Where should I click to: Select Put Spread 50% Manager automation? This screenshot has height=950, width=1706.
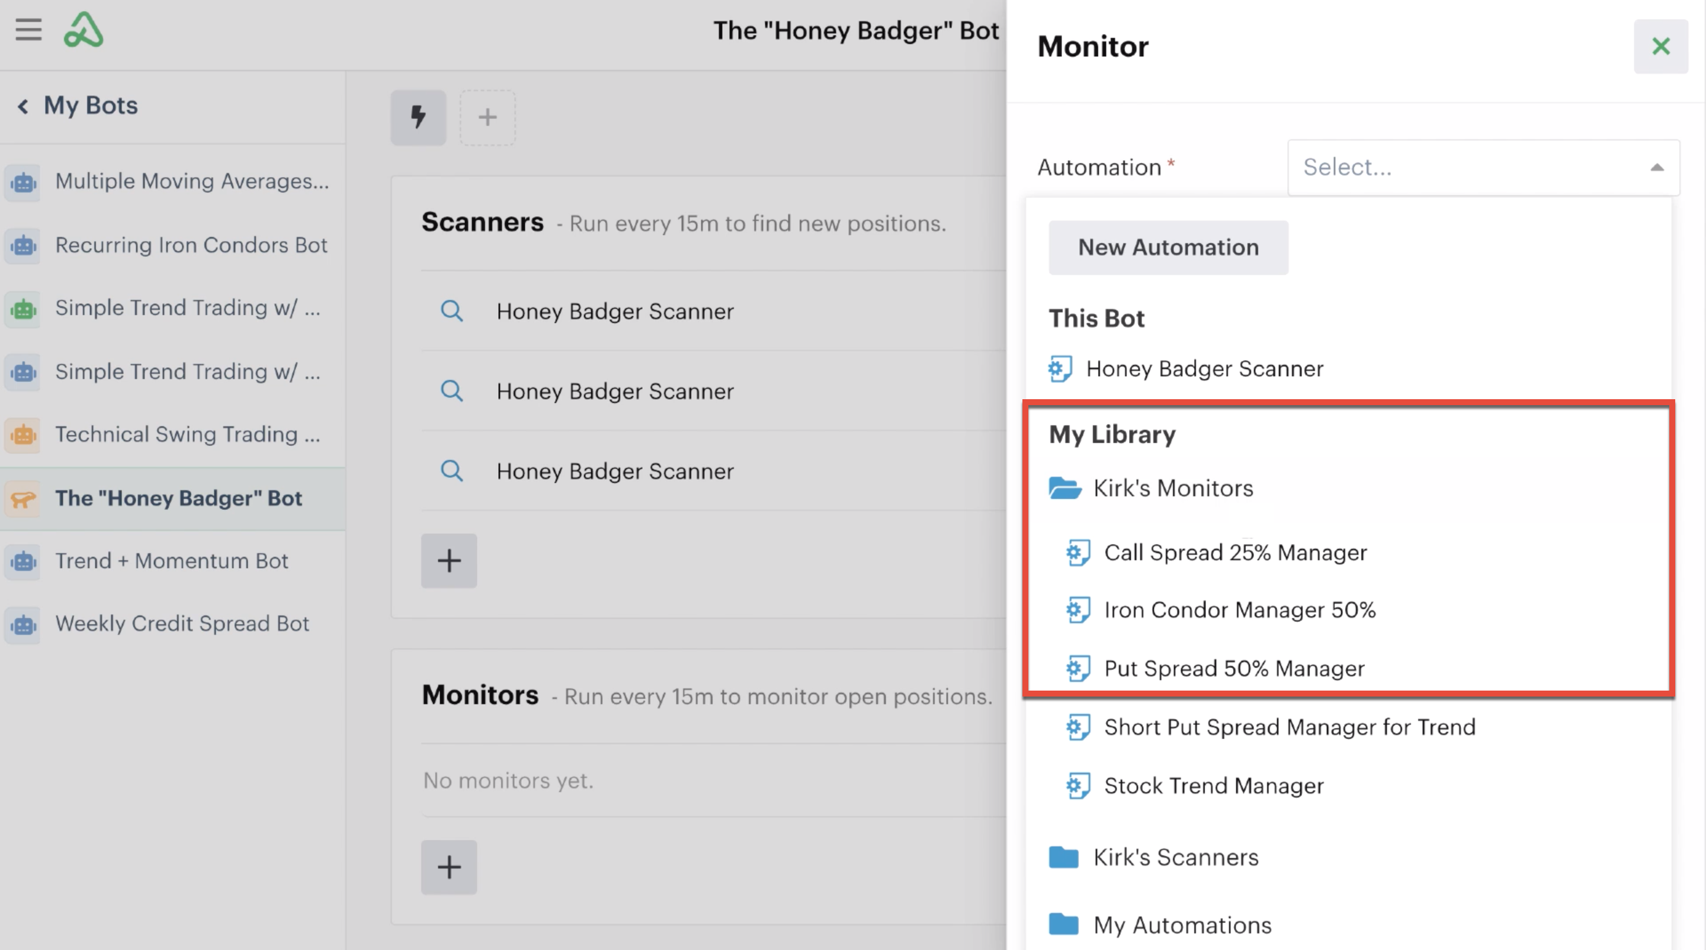1234,669
